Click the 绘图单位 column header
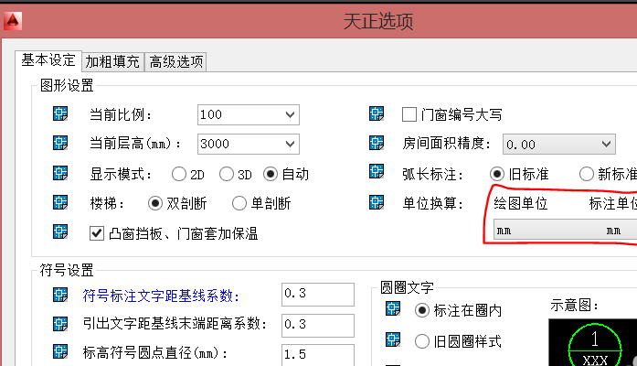The image size is (637, 366). click(x=521, y=203)
